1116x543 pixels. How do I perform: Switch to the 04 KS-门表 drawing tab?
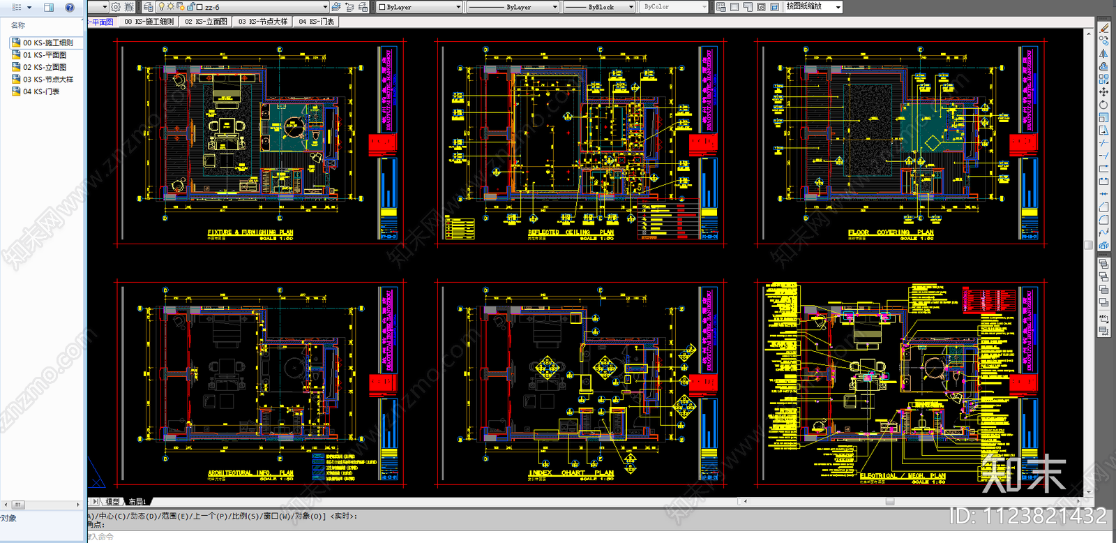[316, 22]
